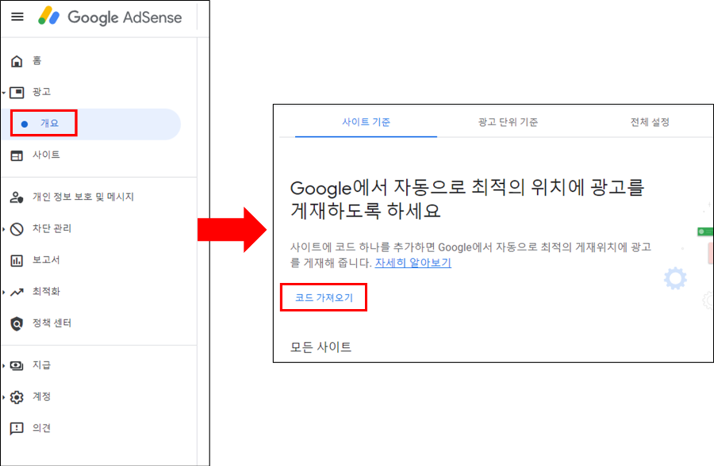This screenshot has width=714, height=466.
Task: Expand the 최적화 section arrow
Action: tap(4, 292)
